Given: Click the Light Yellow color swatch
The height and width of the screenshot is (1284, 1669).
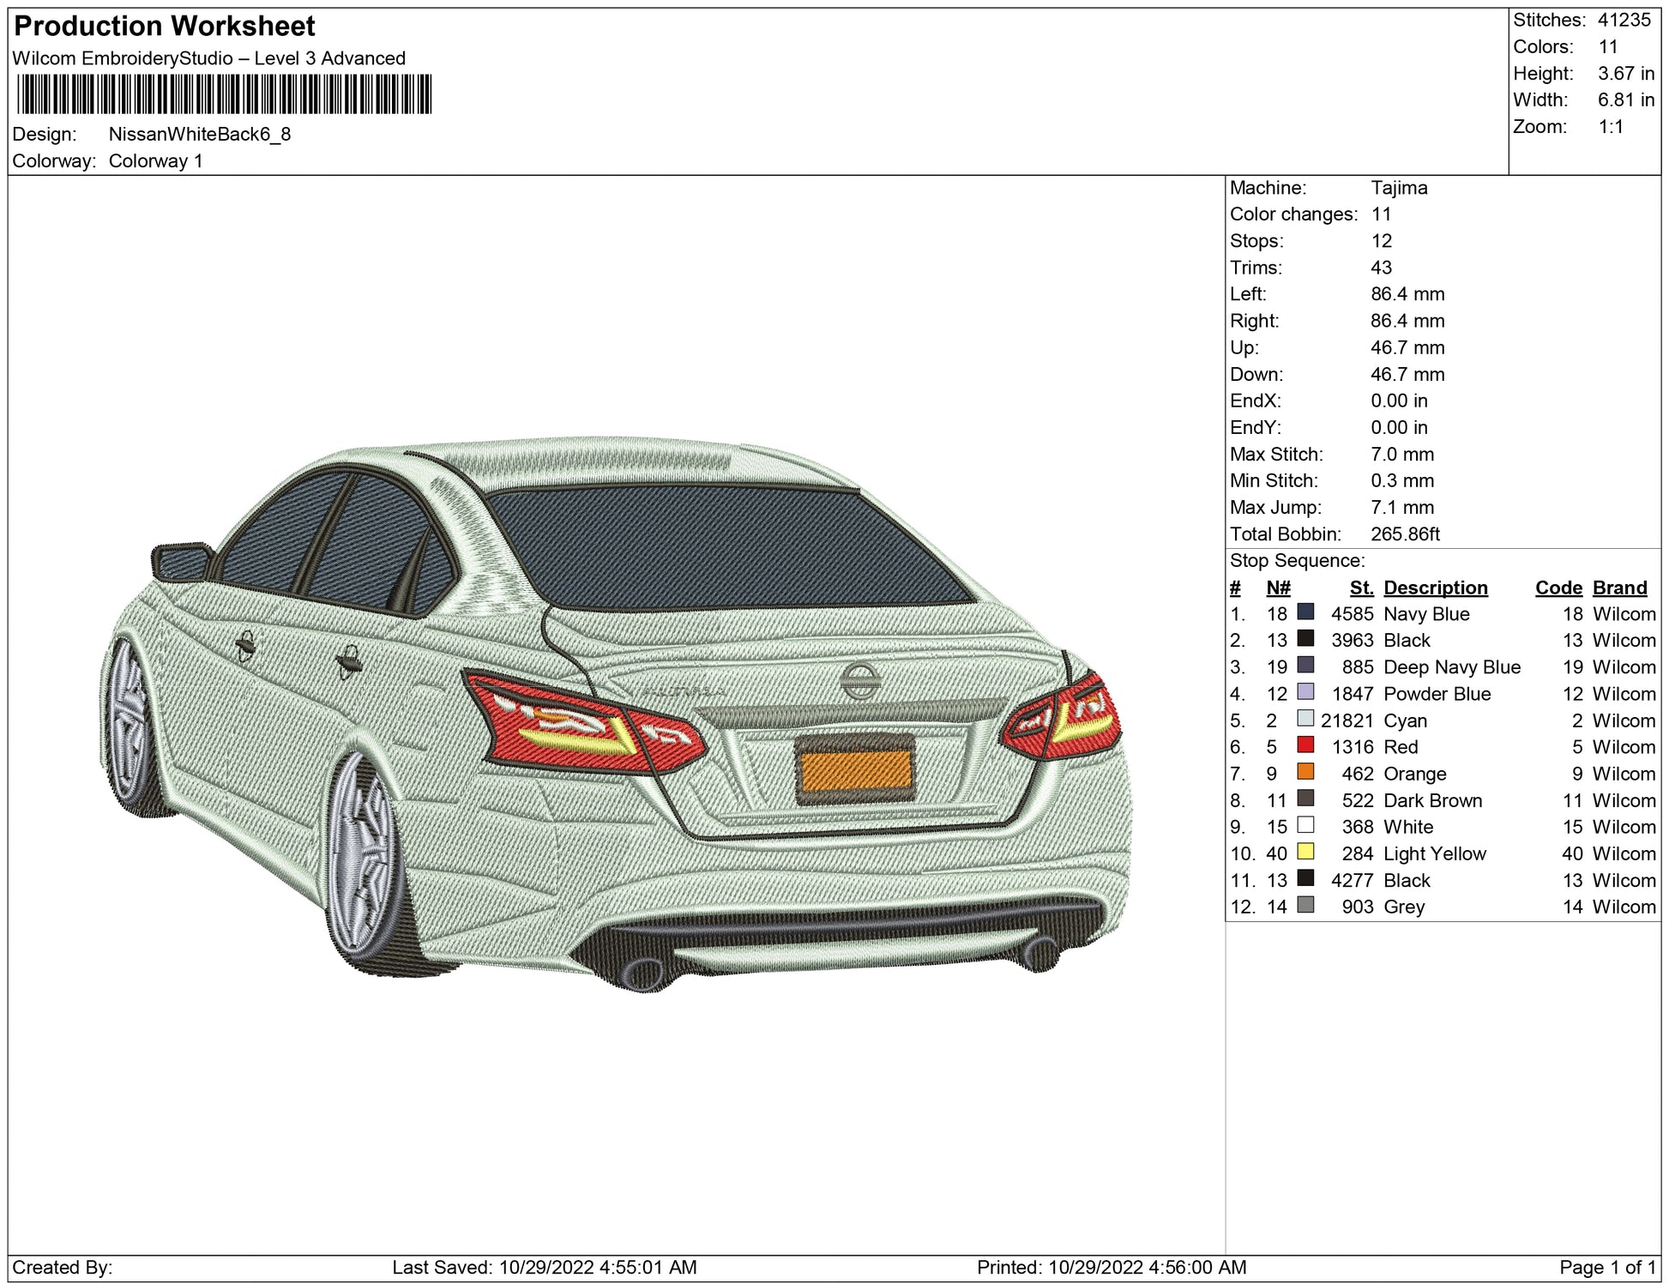Looking at the screenshot, I should tap(1305, 852).
